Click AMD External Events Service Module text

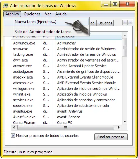[x=86, y=83]
